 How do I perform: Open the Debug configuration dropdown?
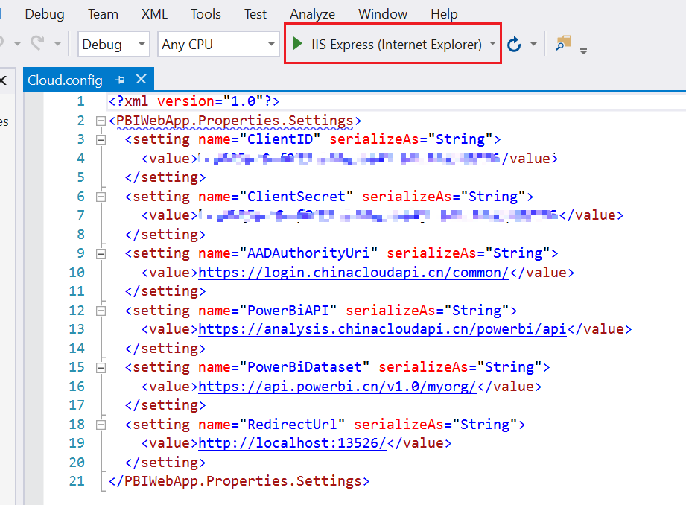point(142,45)
